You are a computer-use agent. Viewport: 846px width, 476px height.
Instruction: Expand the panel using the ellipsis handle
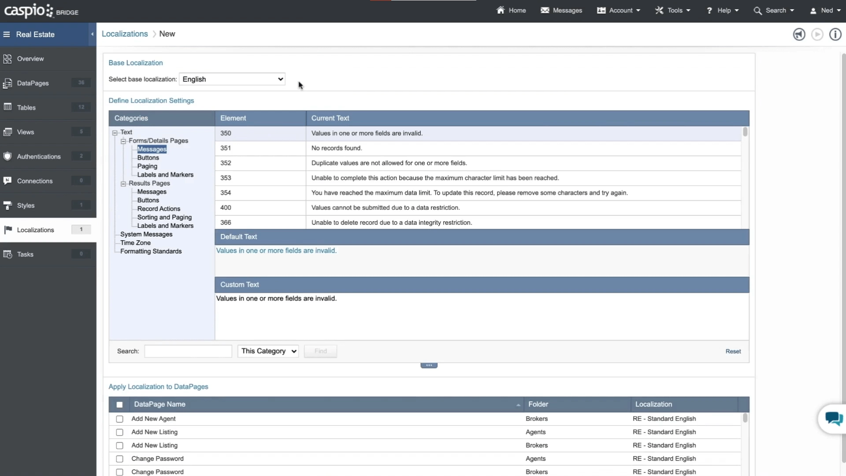click(429, 365)
